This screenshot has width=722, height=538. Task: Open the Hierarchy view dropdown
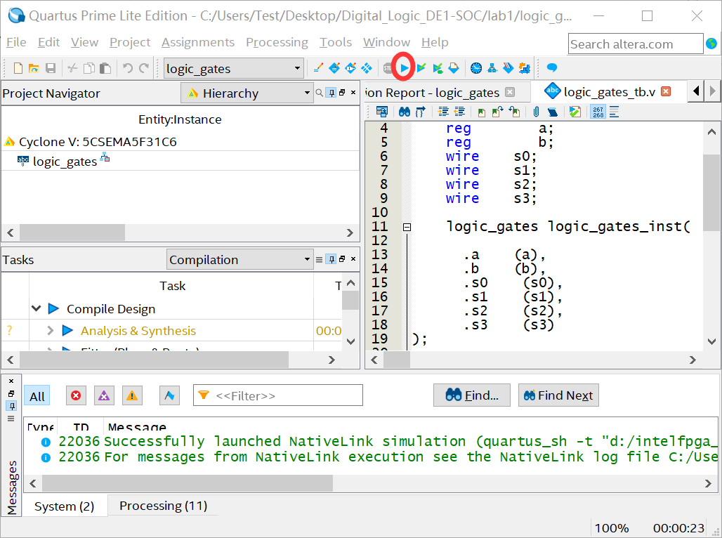click(x=247, y=93)
